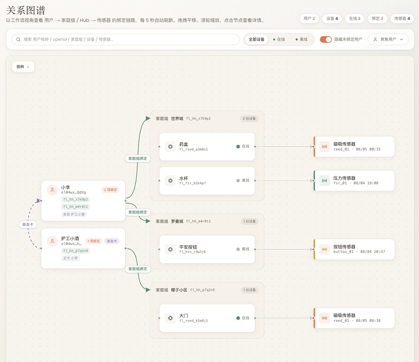
Task: Click the chip icon on 药盒 device
Action: (x=170, y=147)
